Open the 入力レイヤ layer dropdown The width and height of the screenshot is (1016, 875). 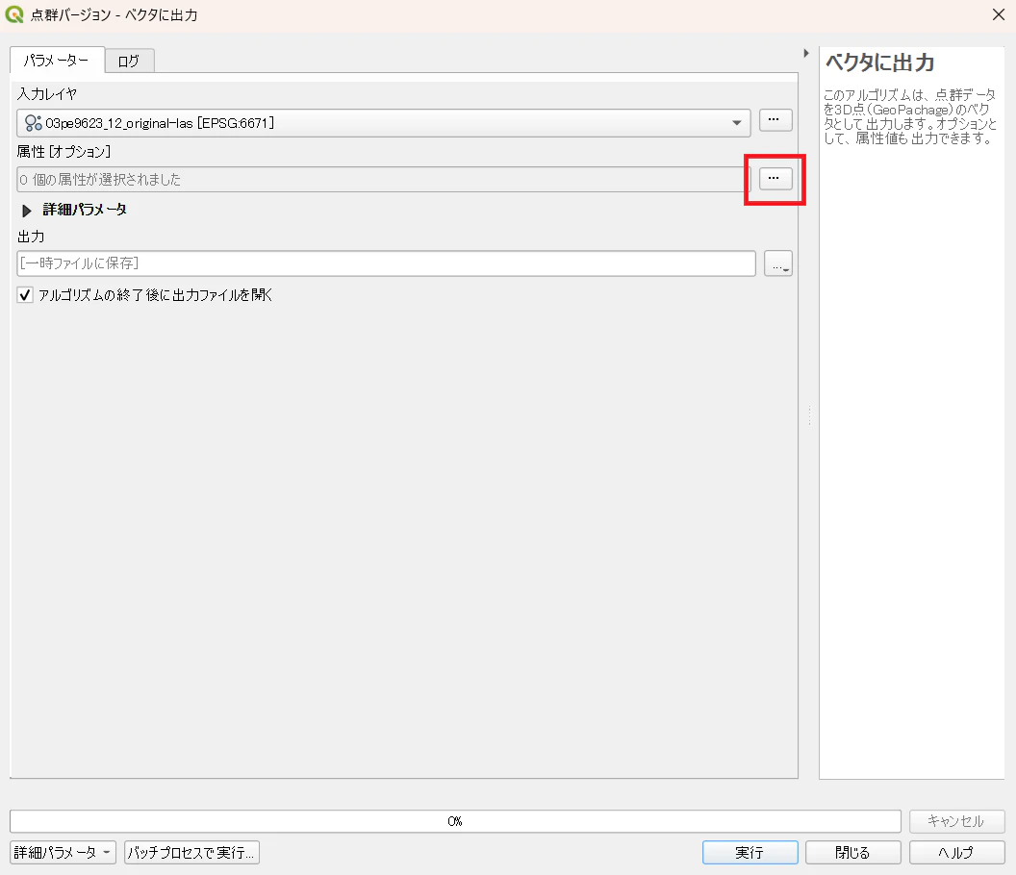coord(383,122)
